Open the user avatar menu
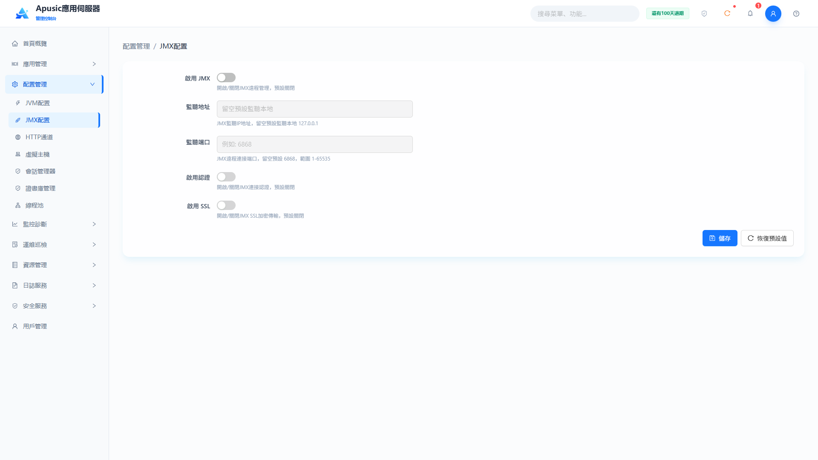Screen dimensions: 818x460 click(773, 14)
